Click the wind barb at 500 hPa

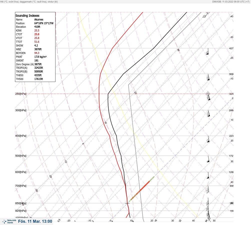click(x=208, y=159)
